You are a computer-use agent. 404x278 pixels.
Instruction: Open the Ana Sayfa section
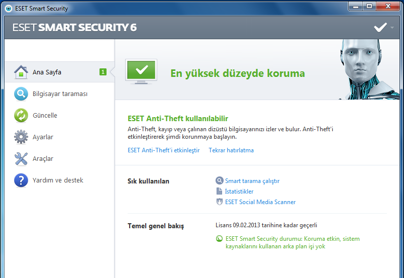tap(59, 72)
